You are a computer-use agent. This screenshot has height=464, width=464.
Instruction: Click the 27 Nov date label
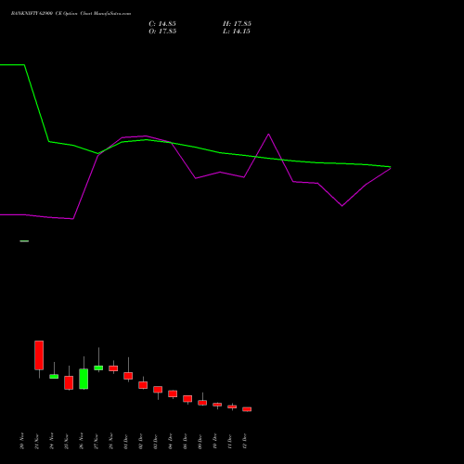pos(97,441)
